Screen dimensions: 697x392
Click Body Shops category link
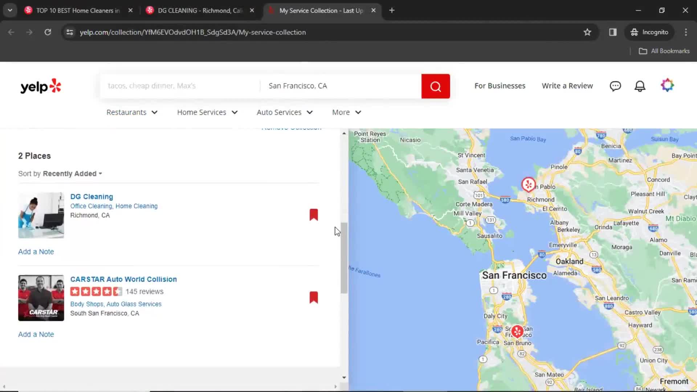pos(87,304)
